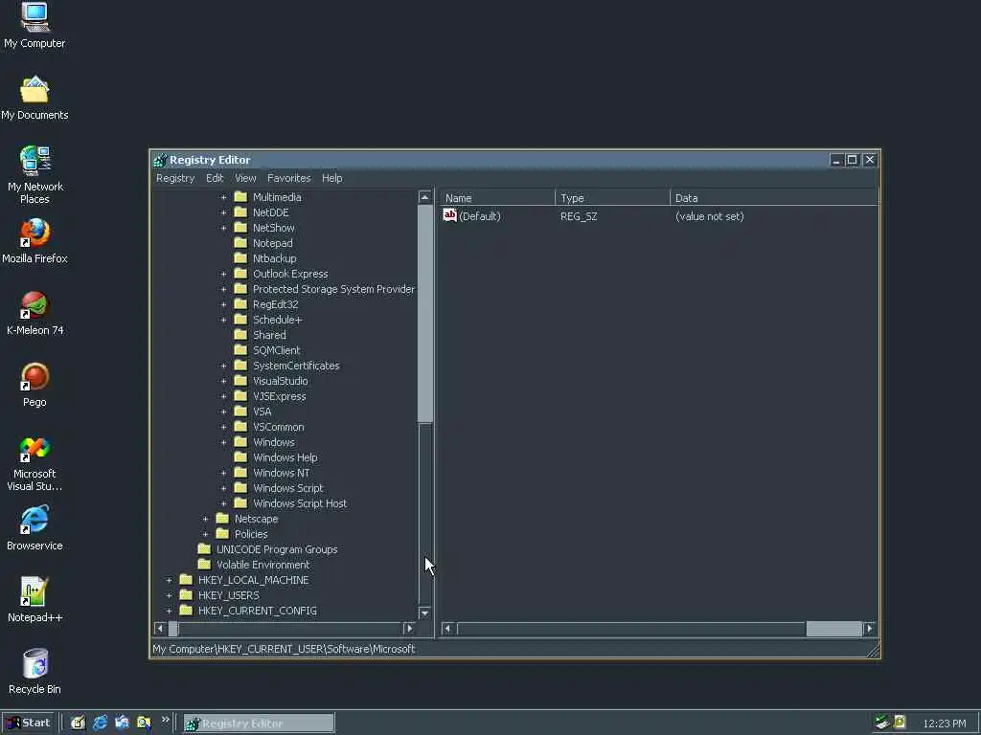Image resolution: width=981 pixels, height=735 pixels.
Task: Click the first system tray icon
Action: [882, 723]
